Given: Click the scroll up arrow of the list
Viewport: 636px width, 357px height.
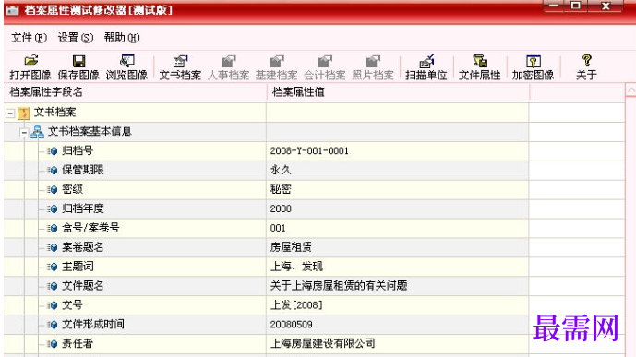Looking at the screenshot, I should tap(630, 90).
